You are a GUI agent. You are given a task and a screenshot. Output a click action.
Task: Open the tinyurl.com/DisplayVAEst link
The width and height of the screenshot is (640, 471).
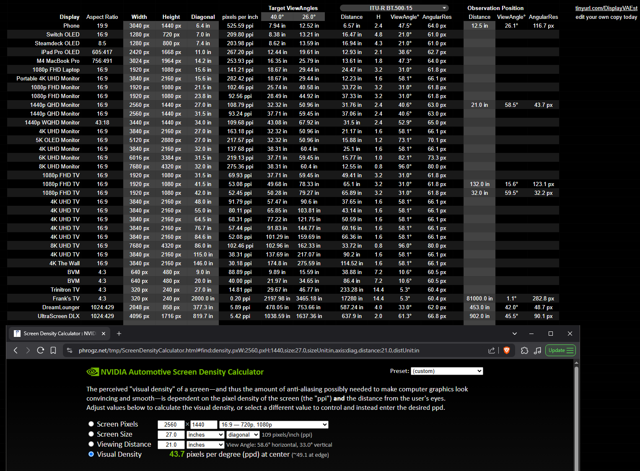606,8
